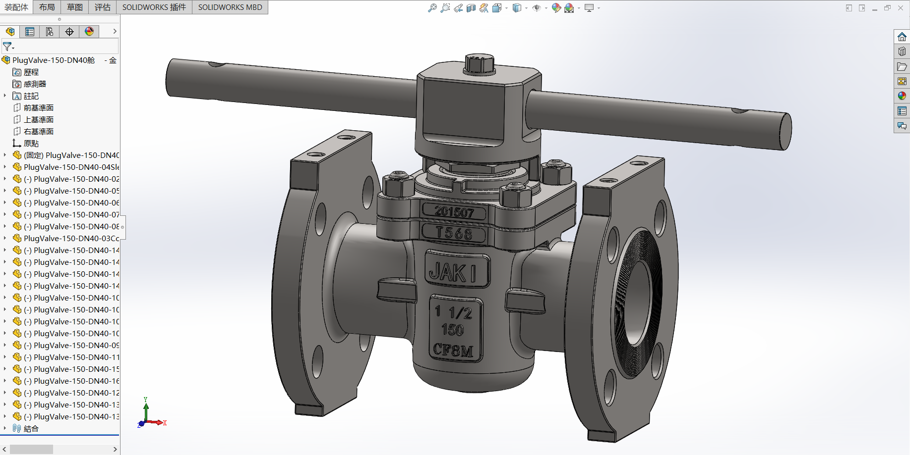Select the (-) PlugValve-150-DN40-05 component

66,191
